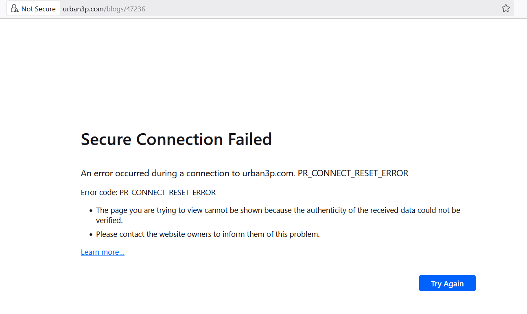Click "urban3p.com" in the error description
The image size is (527, 314).
[268, 173]
